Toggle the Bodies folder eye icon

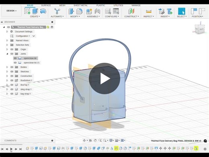12,67
